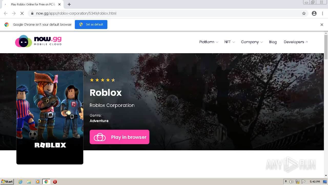Open the Blog page
The image size is (328, 185).
point(273,42)
